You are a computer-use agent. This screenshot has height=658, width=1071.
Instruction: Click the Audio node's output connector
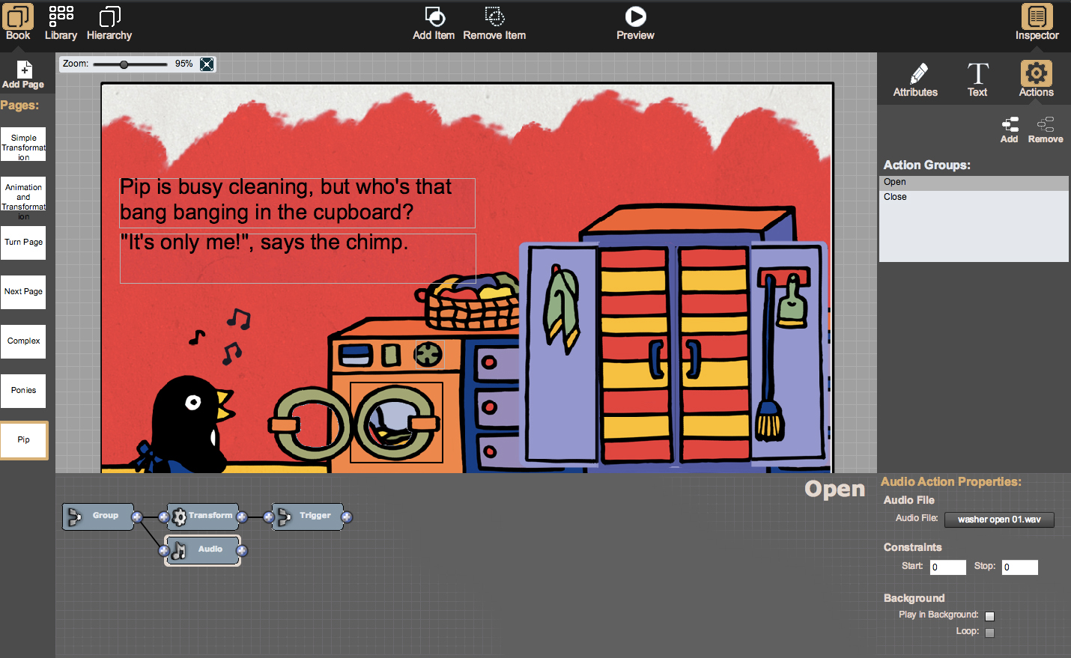(x=242, y=551)
